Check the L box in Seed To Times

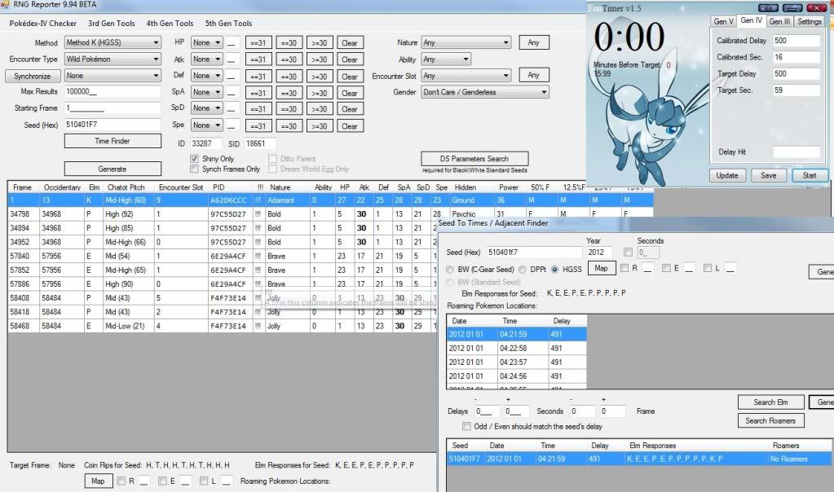click(x=708, y=268)
